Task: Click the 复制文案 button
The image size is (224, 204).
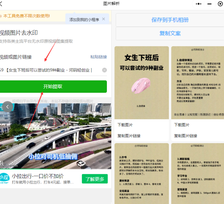Action: pyautogui.click(x=170, y=33)
